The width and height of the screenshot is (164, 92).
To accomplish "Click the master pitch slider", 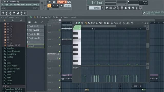I will click(x=45, y=5).
